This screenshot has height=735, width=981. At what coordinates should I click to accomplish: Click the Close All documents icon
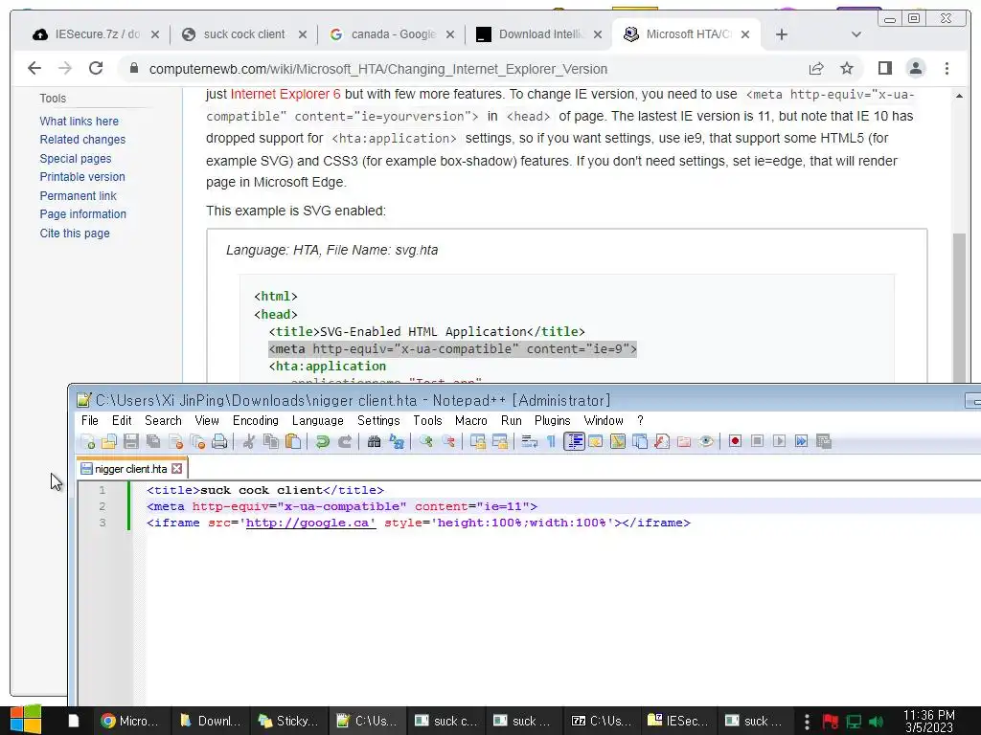point(197,442)
